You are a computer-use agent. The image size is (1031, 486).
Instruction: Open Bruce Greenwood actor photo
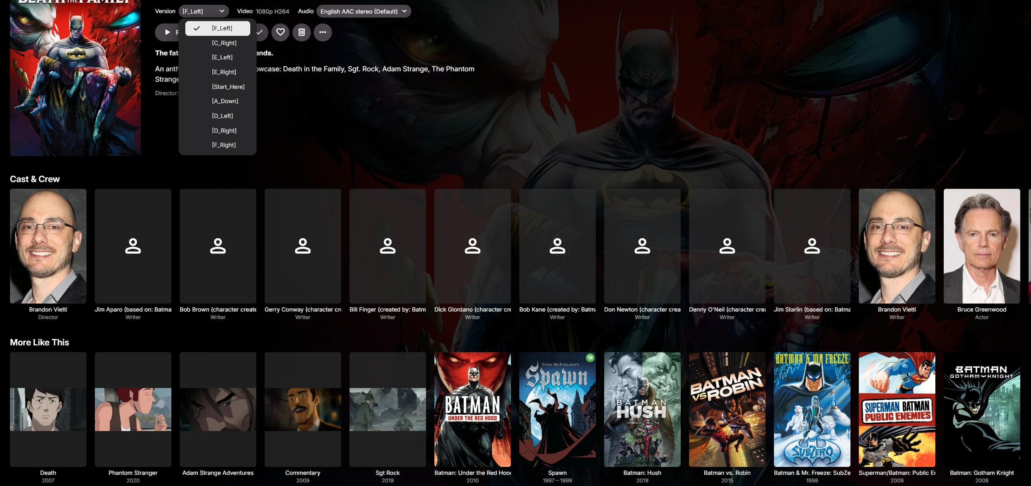click(x=981, y=246)
